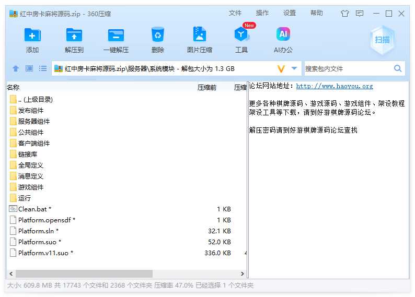Maximize the 360压缩 window
Screen dimensions: 415x297
389,13
